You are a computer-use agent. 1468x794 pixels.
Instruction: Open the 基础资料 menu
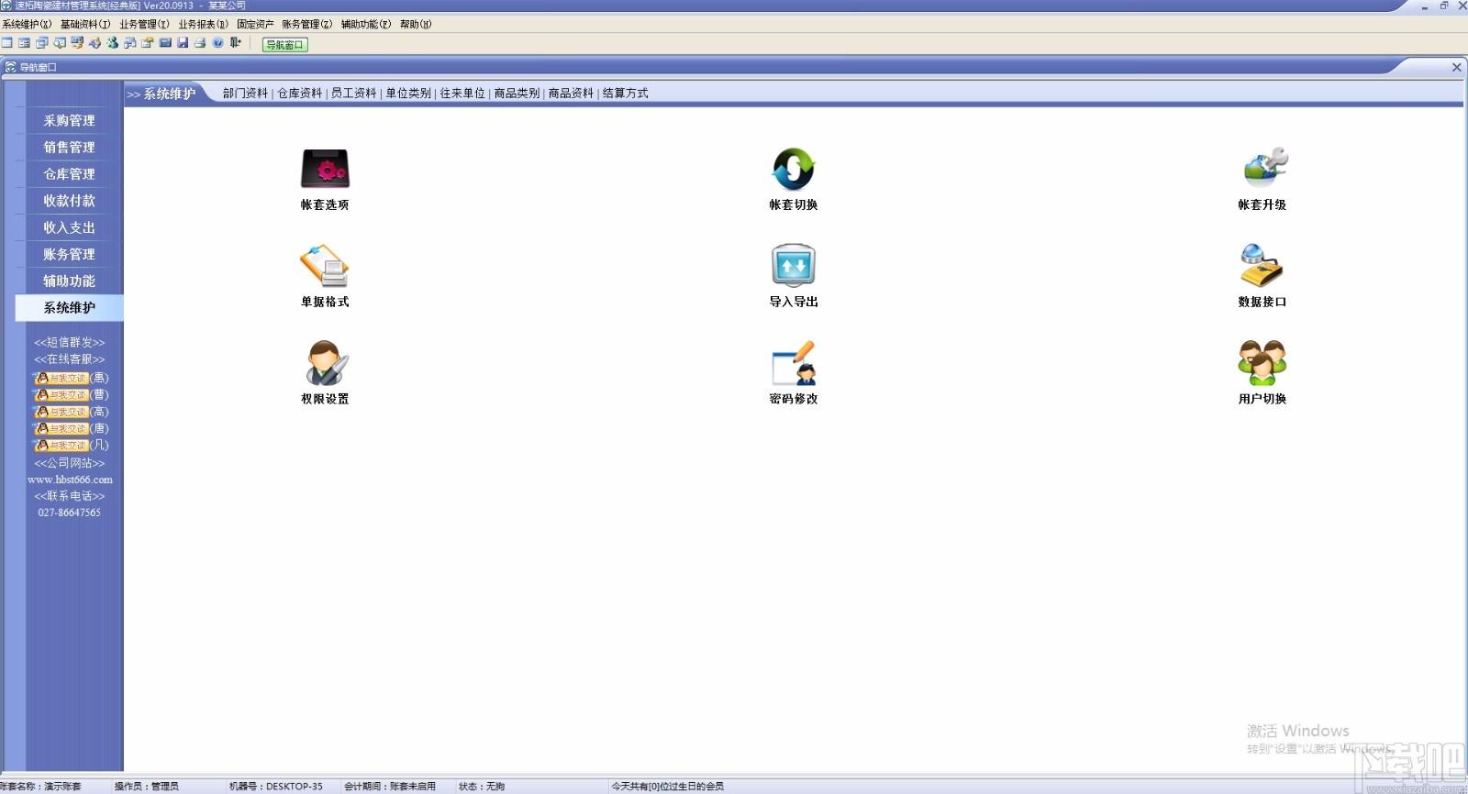[x=85, y=24]
